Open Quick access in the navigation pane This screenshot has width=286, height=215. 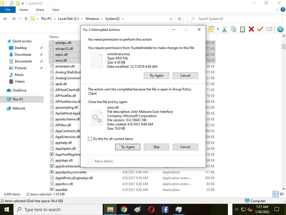(22, 41)
